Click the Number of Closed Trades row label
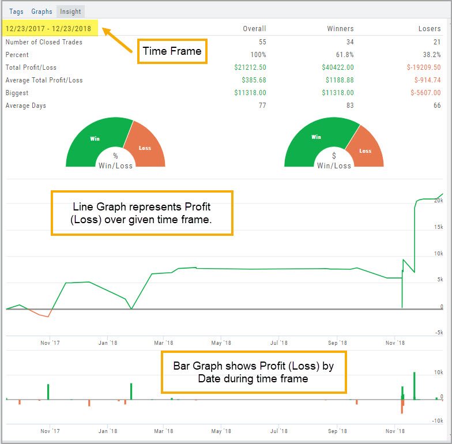This screenshot has width=452, height=444. click(44, 42)
